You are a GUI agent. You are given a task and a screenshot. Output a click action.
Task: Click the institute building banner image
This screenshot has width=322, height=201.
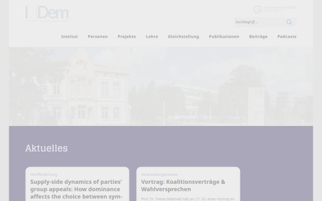[x=161, y=86]
